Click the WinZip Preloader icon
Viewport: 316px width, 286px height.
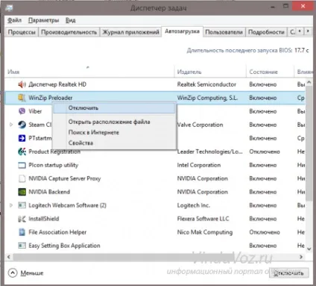pyautogui.click(x=22, y=98)
